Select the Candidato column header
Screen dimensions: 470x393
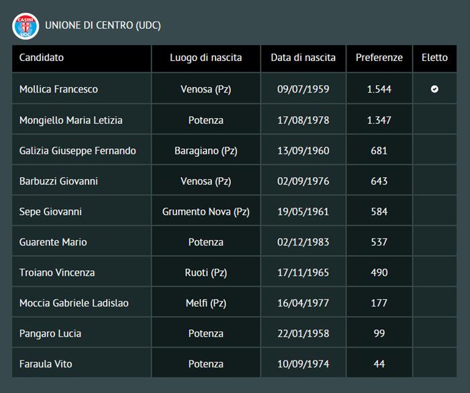[42, 58]
